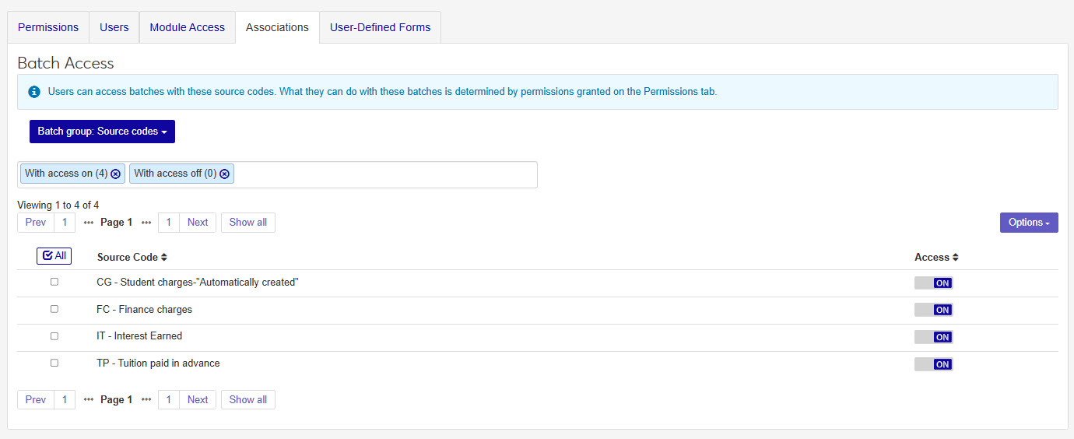Toggle access for TP - Tuition paid in advance
Image resolution: width=1074 pixels, height=439 pixels.
(x=933, y=364)
